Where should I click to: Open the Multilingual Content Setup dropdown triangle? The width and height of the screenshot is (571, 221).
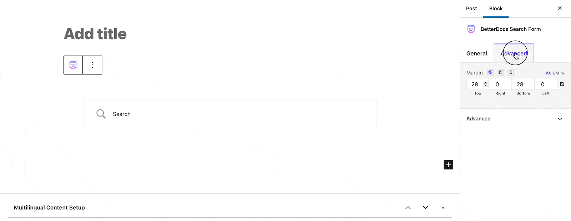click(x=443, y=207)
